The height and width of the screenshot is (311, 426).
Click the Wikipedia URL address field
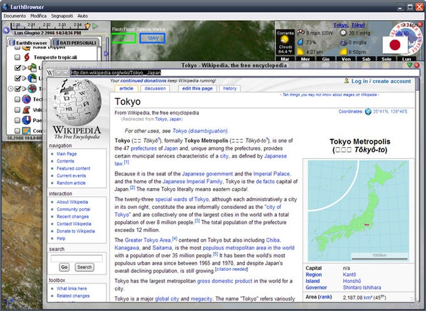point(244,73)
